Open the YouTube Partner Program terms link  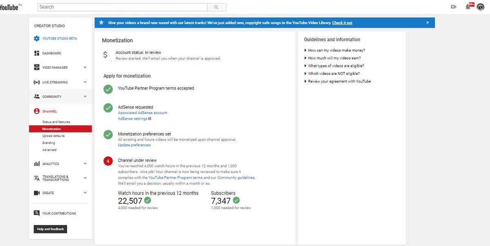[x=176, y=178]
